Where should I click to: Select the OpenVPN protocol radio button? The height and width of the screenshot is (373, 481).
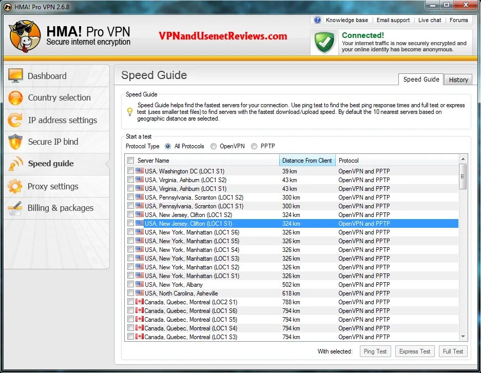click(213, 146)
